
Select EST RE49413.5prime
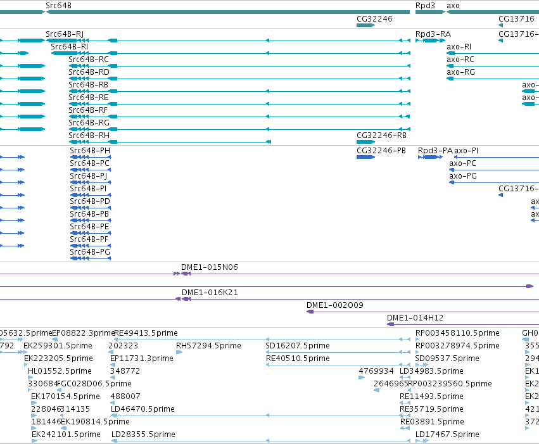coord(262,339)
